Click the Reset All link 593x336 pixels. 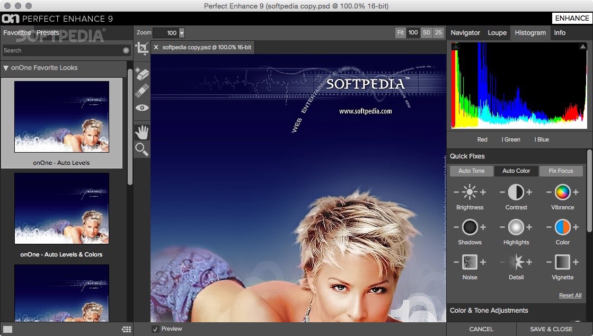[x=570, y=295]
